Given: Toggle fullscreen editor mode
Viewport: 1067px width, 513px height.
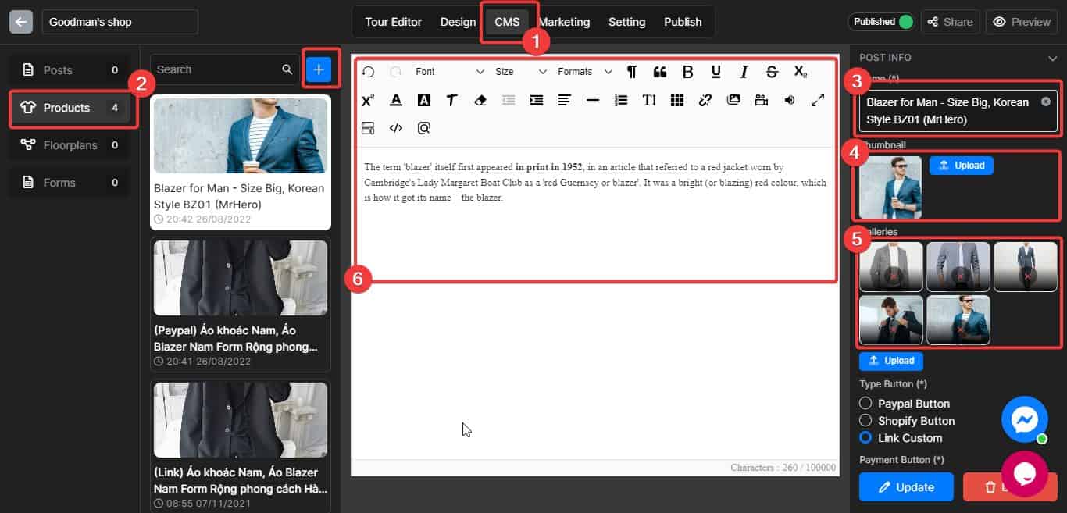Looking at the screenshot, I should pyautogui.click(x=818, y=100).
